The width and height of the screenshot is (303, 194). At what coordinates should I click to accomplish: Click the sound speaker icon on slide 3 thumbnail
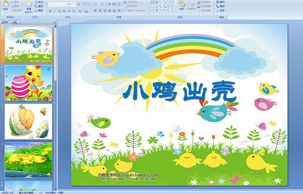pos(44,111)
